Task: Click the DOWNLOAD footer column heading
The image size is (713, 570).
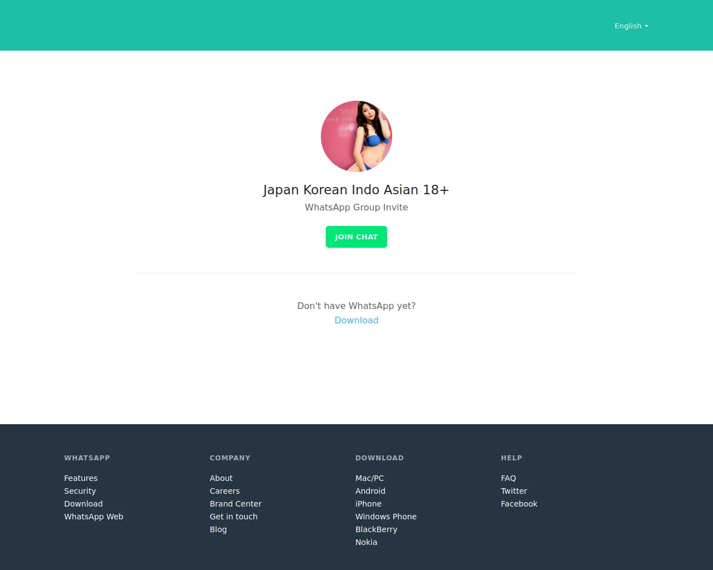Action: (379, 458)
